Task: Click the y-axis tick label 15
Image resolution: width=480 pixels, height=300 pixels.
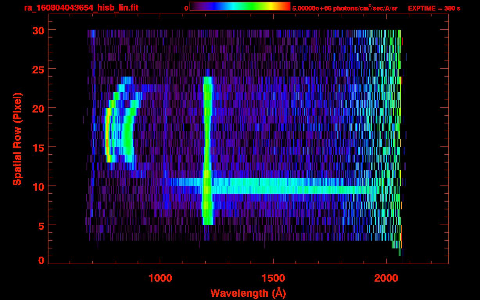Action: pos(38,147)
